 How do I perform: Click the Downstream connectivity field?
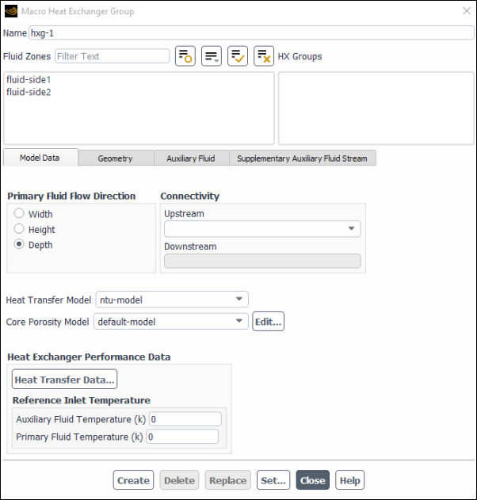262,261
